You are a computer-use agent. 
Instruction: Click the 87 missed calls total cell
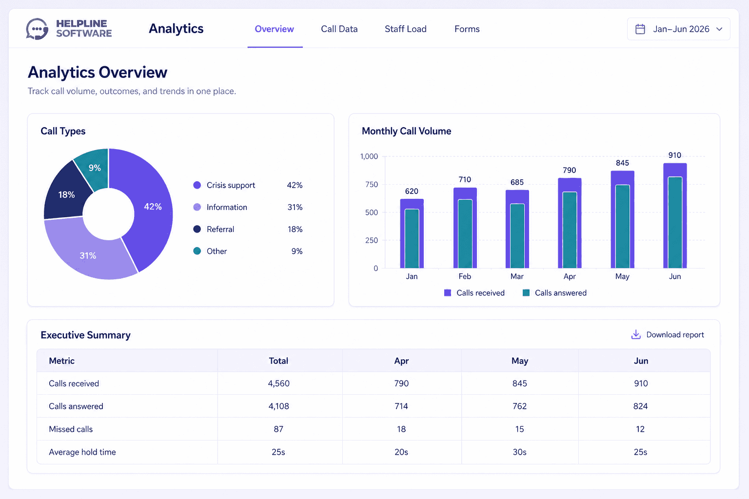pos(278,429)
